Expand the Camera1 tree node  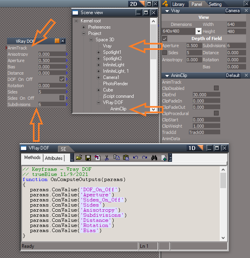tap(98, 77)
